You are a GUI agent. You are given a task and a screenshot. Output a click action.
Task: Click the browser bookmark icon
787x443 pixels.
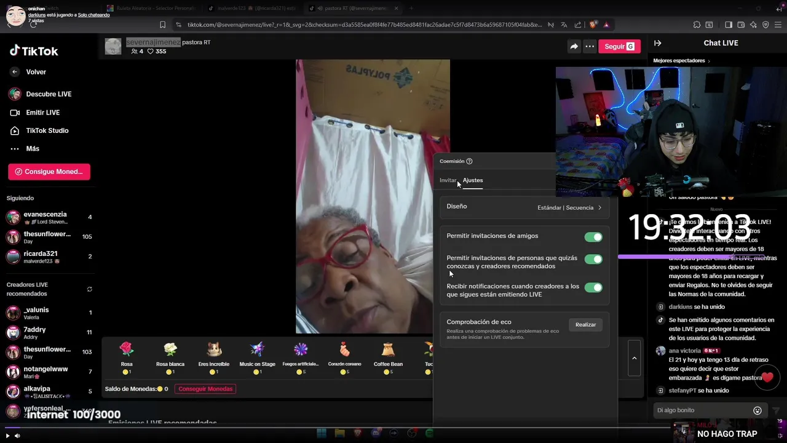[x=162, y=25]
